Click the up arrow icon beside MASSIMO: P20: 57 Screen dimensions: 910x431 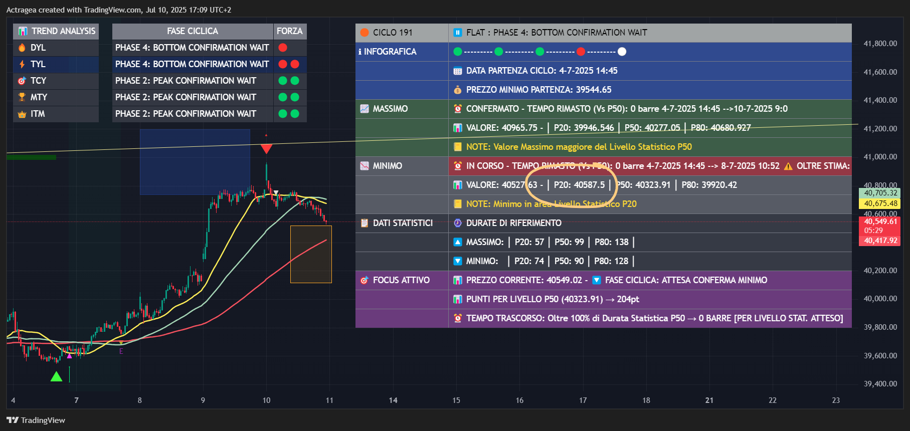[458, 242]
